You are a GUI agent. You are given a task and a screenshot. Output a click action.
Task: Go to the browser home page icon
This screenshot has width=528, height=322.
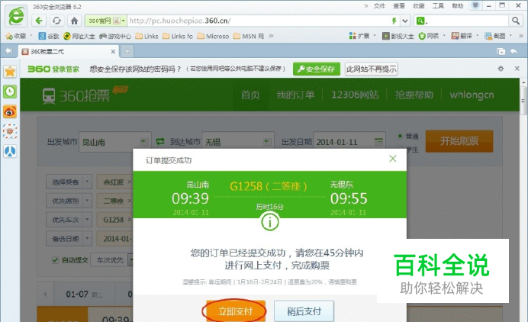(x=75, y=21)
